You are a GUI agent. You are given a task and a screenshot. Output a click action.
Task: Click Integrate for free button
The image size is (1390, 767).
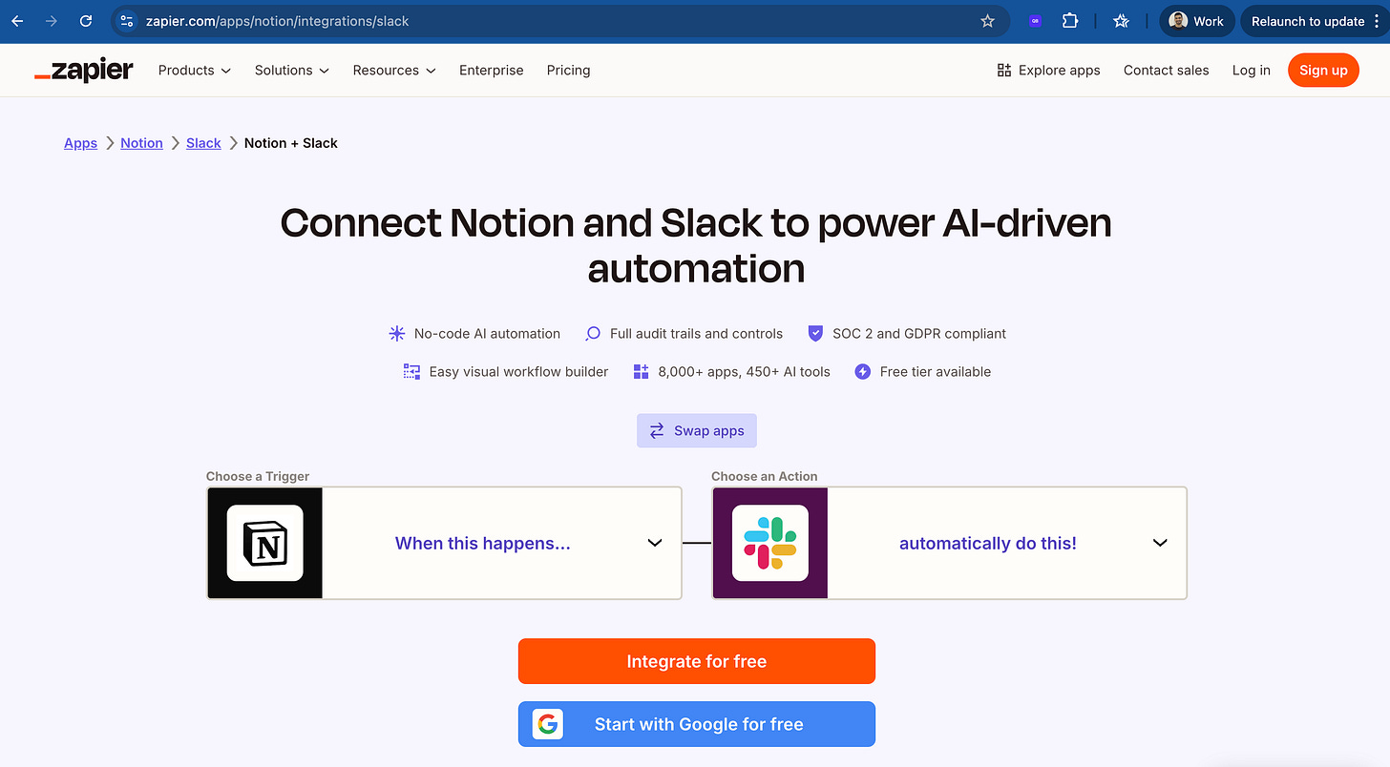697,661
